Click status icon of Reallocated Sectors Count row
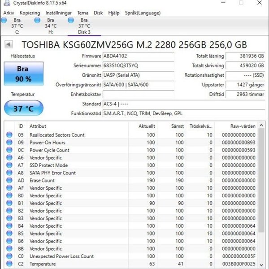This screenshot has height=269, width=269. 9,135
